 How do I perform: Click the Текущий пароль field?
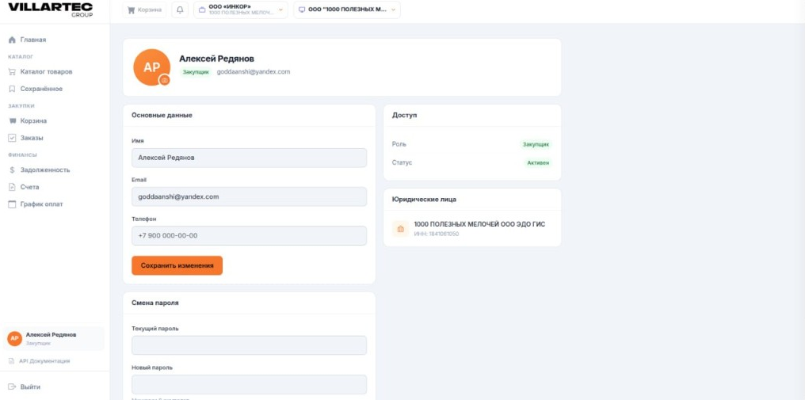coord(249,345)
